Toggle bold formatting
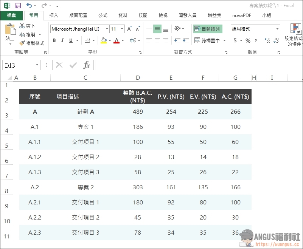Screen dimensions: 303x249 coord(54,40)
